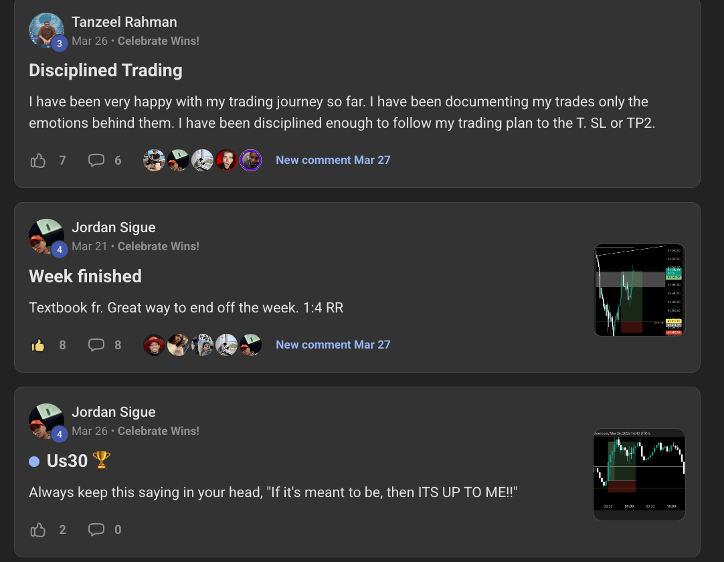Screen dimensions: 724x562
Task: Open comments on Us30 post
Action: pyautogui.click(x=97, y=530)
